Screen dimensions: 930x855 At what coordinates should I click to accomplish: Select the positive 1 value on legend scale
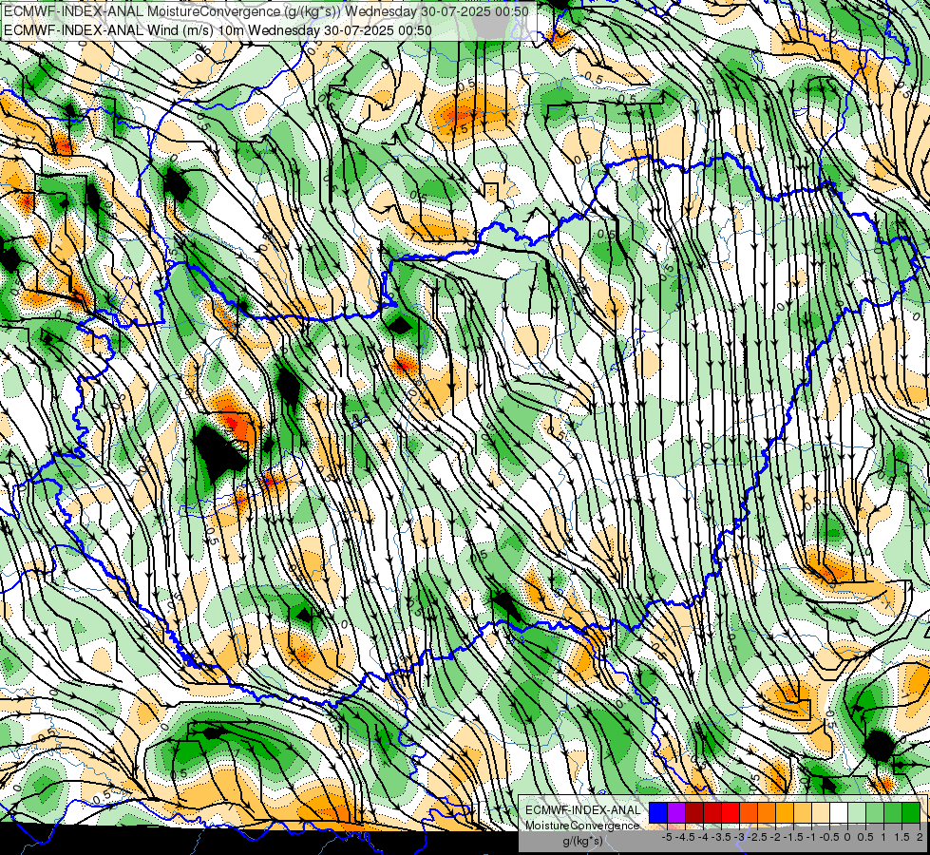pos(883,837)
